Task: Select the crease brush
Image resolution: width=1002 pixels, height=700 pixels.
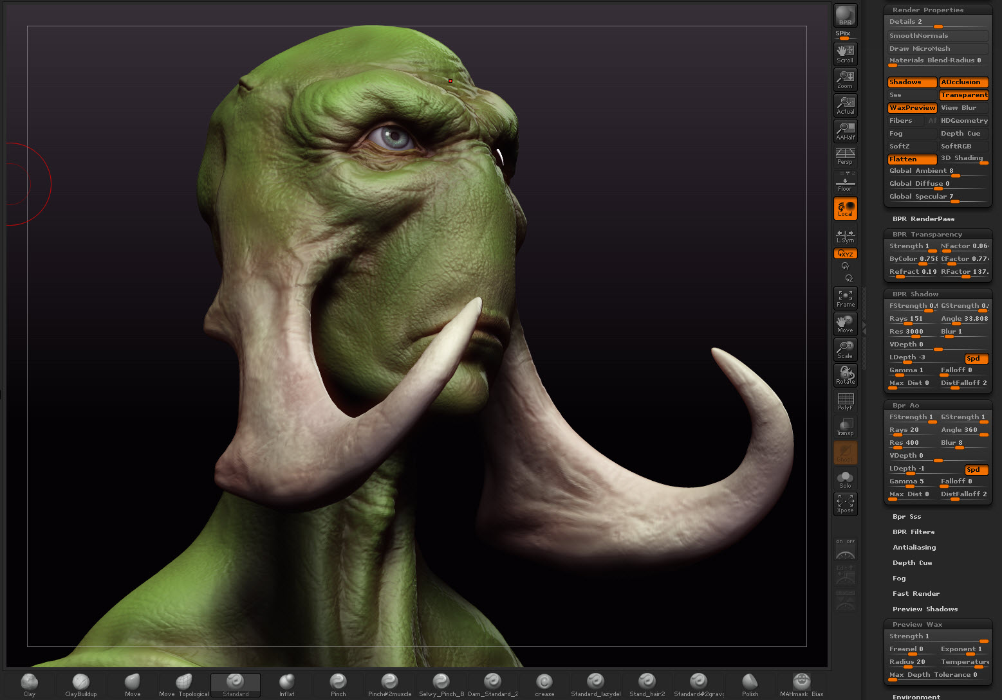Action: [544, 685]
